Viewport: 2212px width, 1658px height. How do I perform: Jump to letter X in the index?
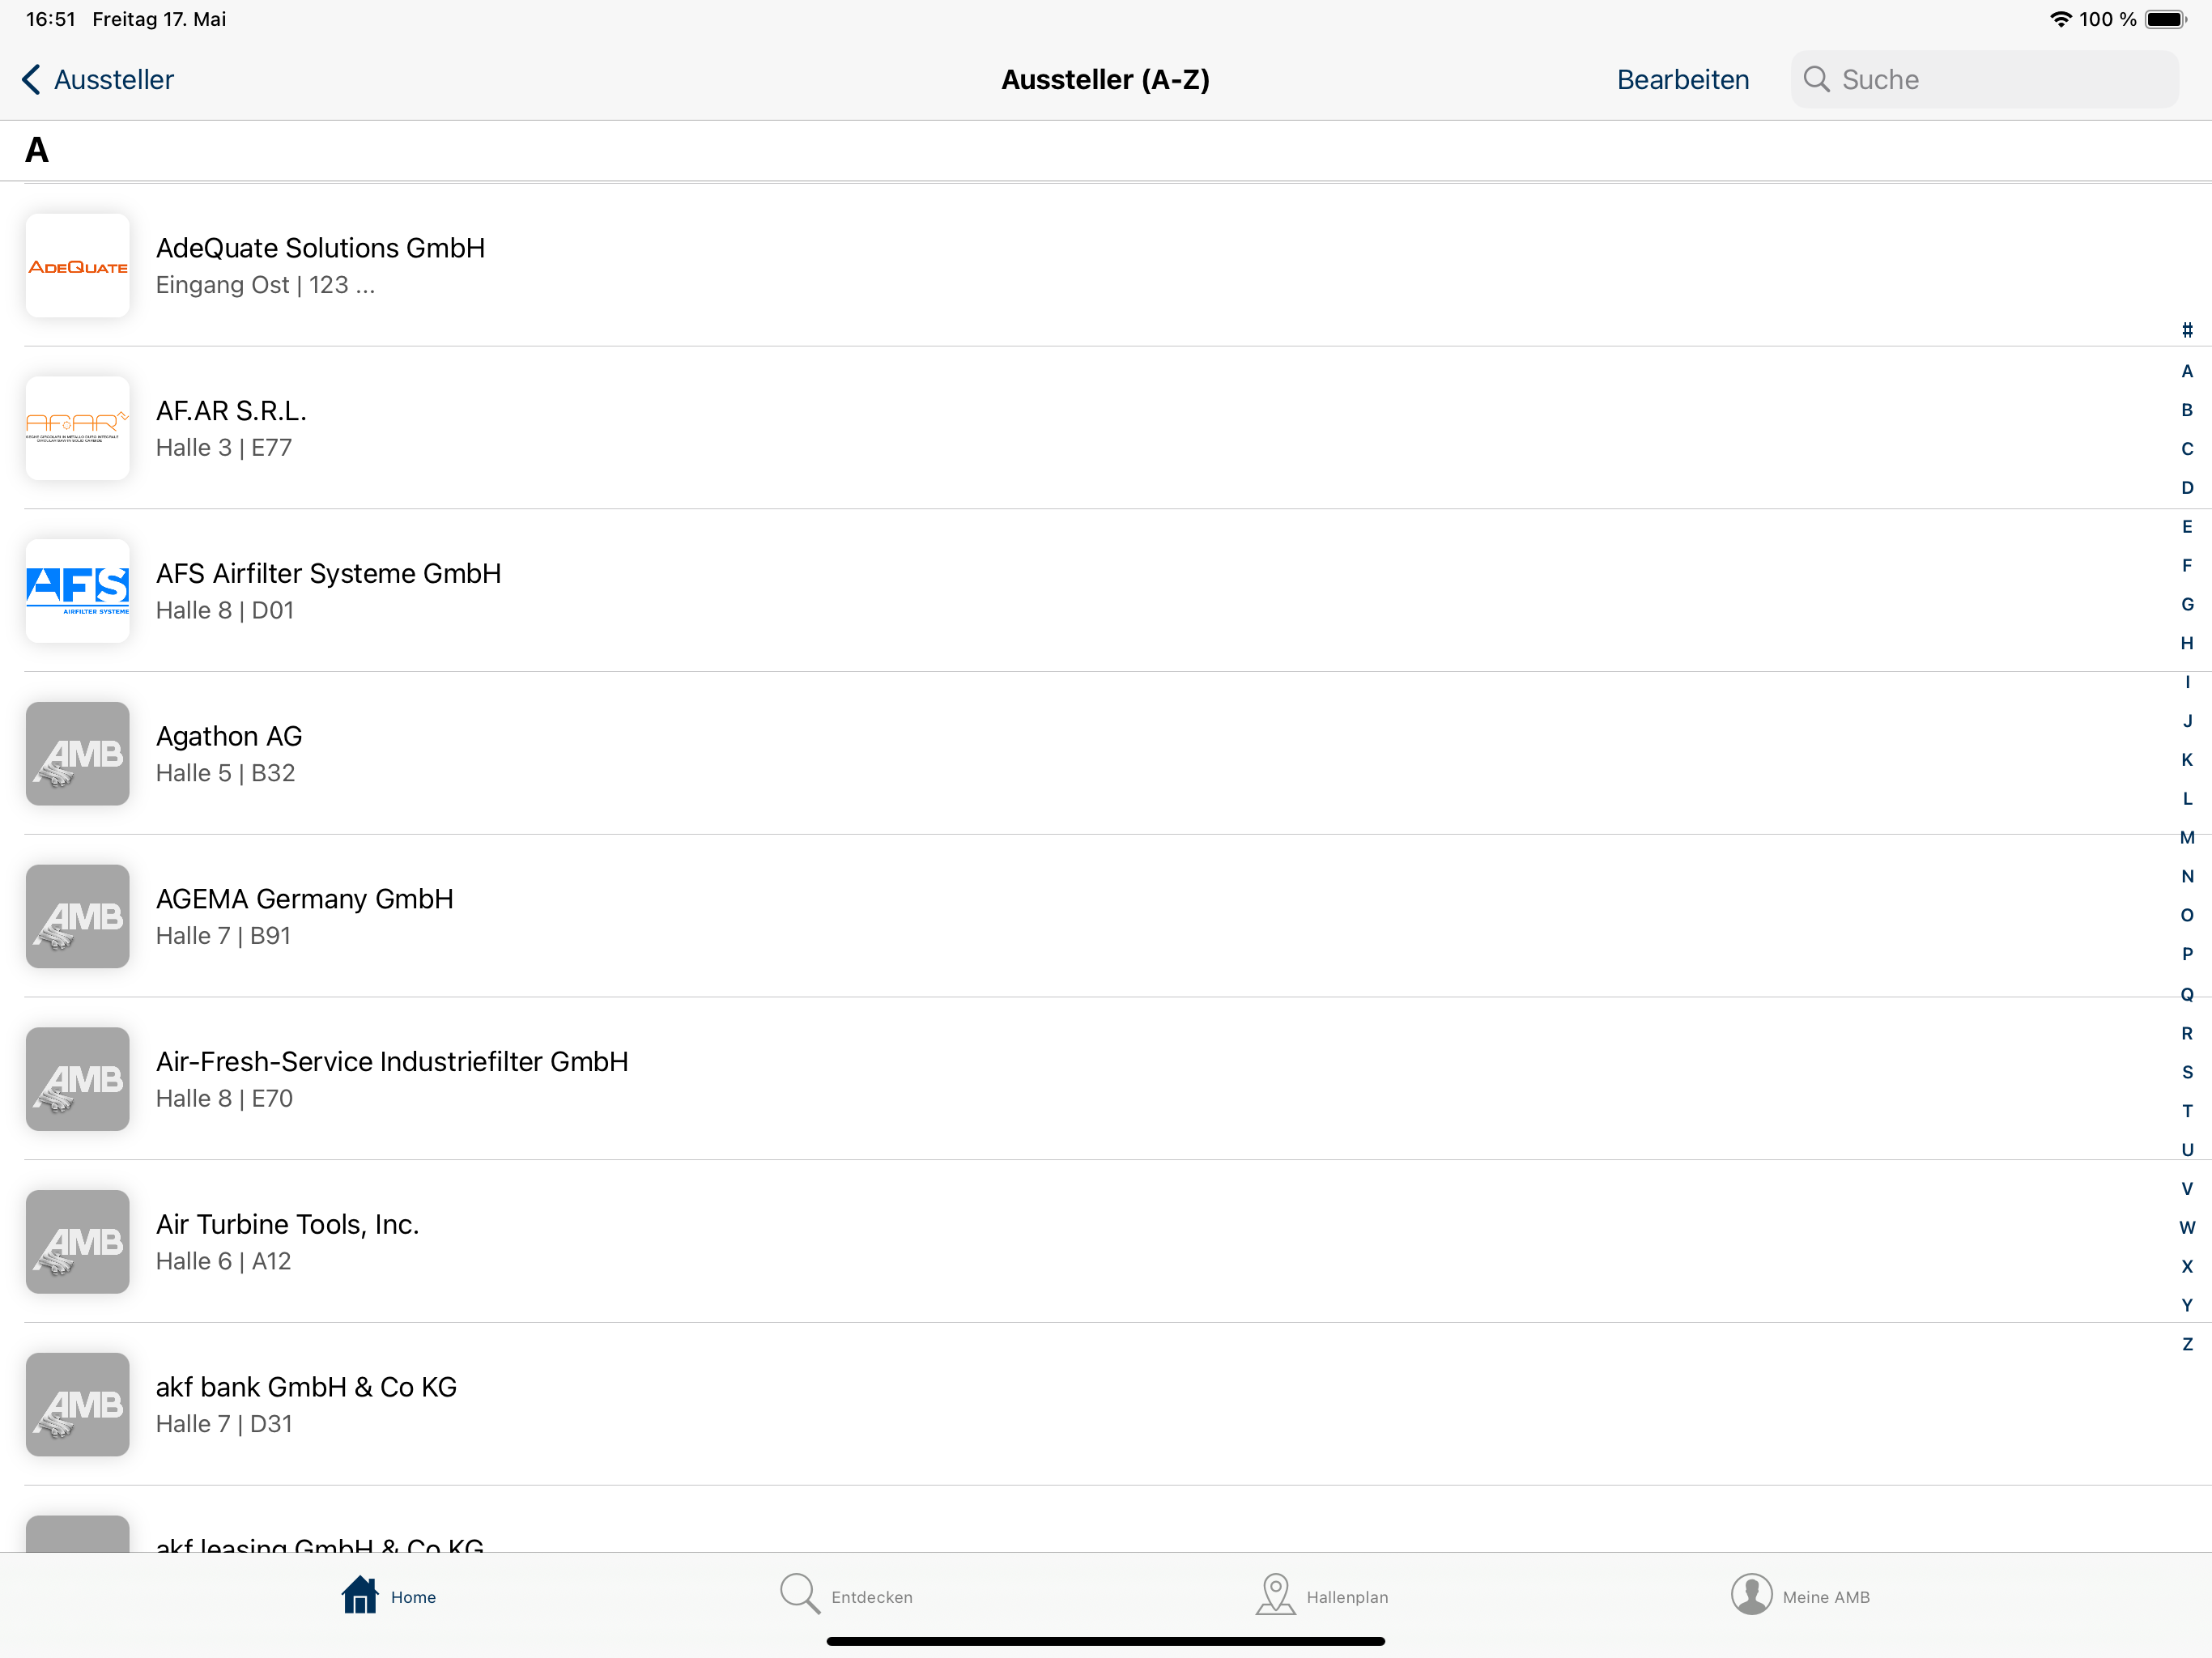coord(2187,1267)
